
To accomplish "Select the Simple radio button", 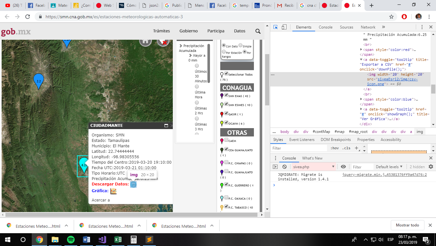I will [x=240, y=45].
